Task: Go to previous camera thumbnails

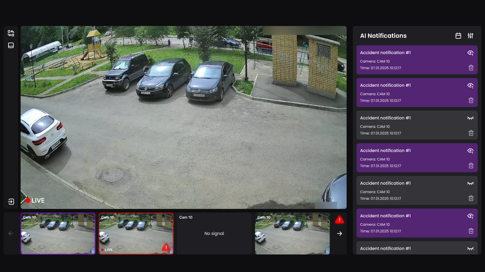Action: [x=11, y=234]
